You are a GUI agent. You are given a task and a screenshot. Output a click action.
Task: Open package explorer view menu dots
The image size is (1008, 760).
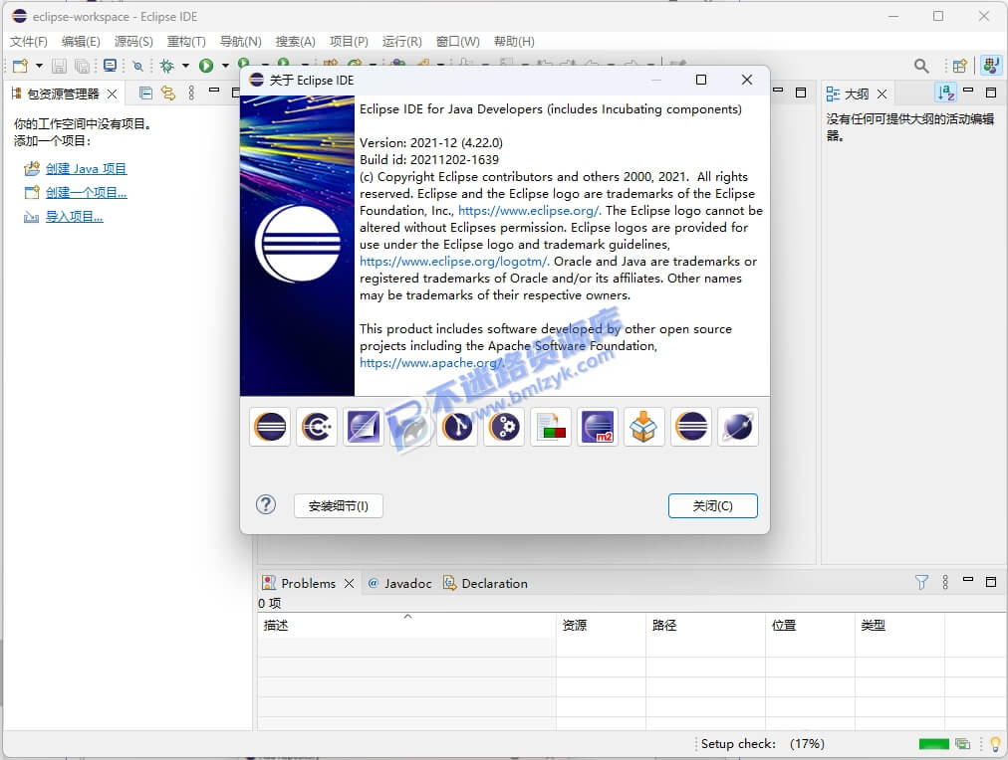coord(191,94)
